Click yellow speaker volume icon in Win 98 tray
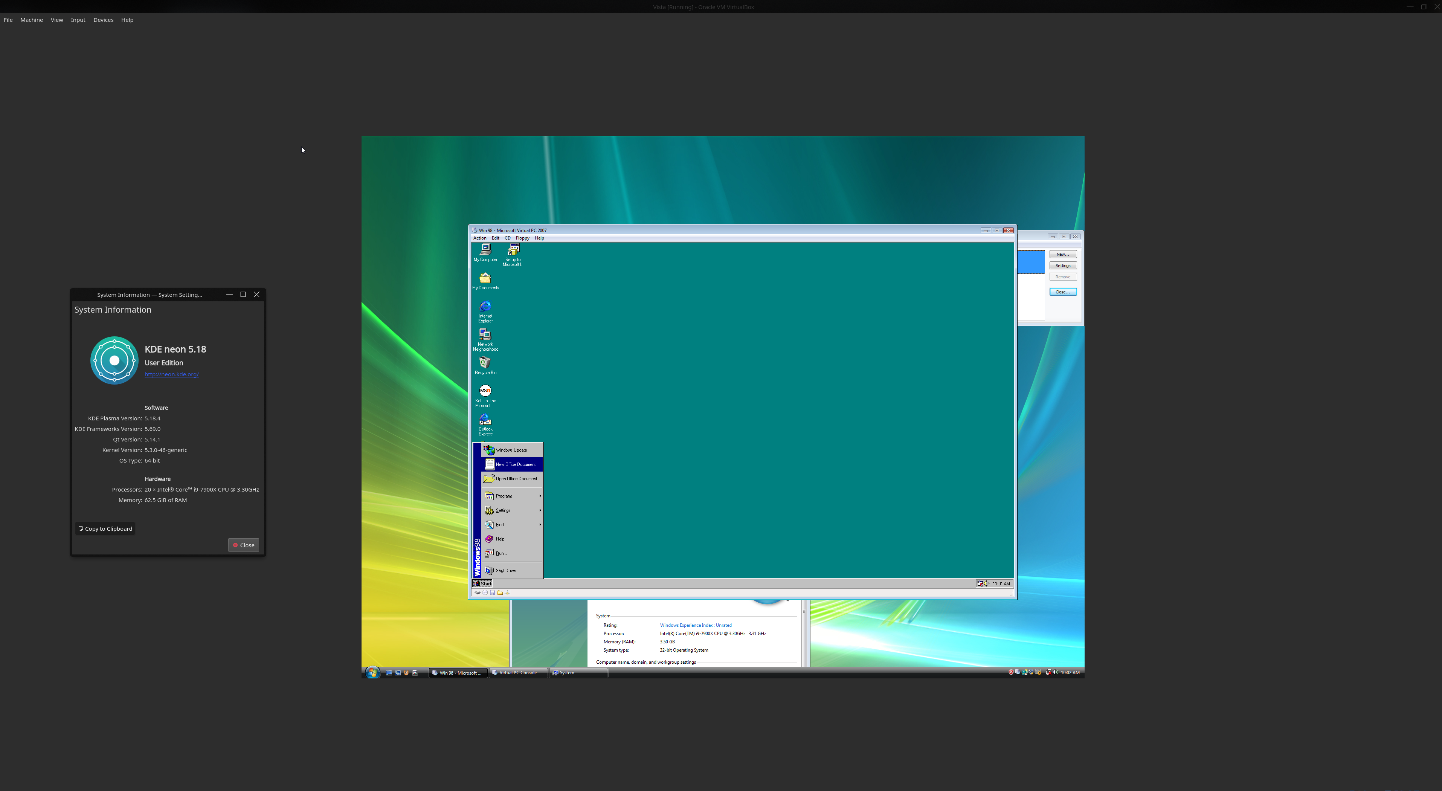This screenshot has height=791, width=1442. 986,583
